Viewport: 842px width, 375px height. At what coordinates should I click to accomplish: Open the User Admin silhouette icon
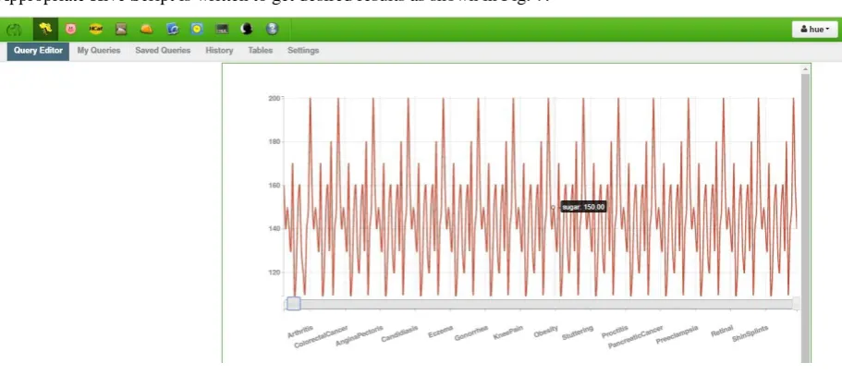coord(247,29)
